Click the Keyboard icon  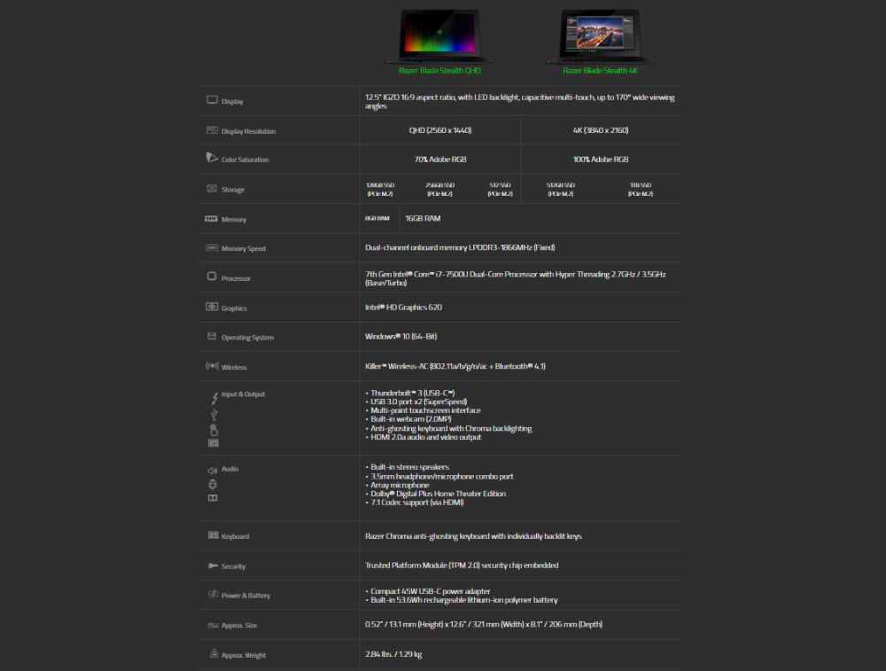coord(212,535)
